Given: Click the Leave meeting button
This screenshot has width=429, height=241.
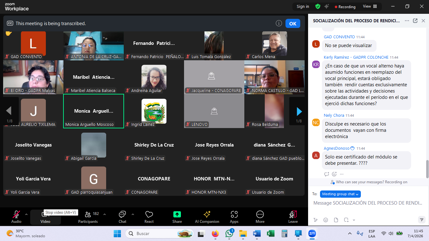Looking at the screenshot, I should [293, 217].
